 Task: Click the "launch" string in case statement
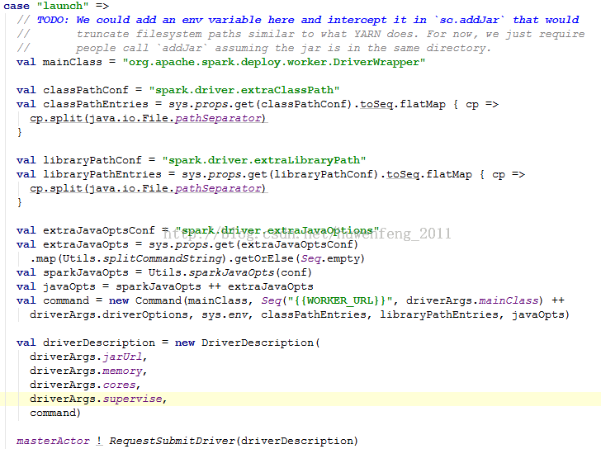pos(62,6)
